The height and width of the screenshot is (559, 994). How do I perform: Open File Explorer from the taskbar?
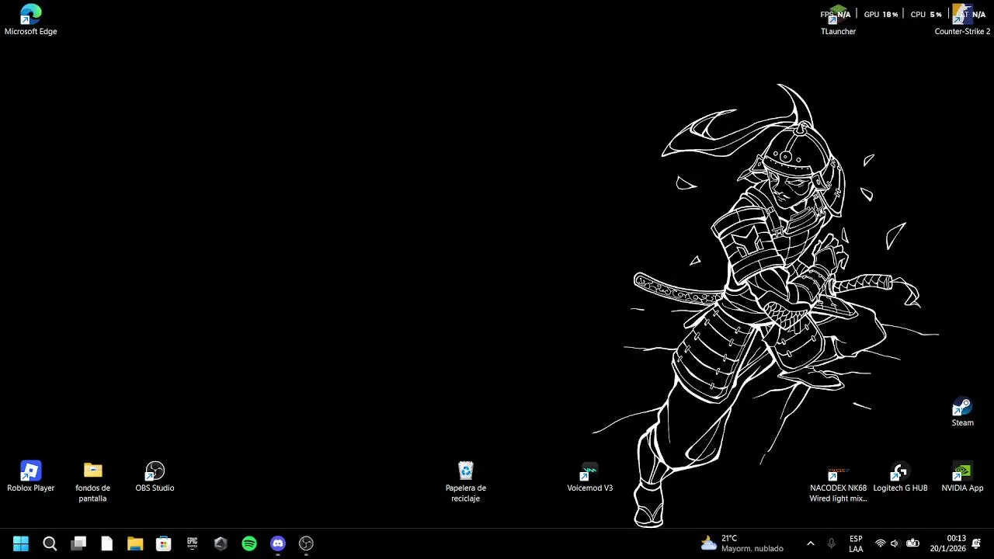(x=135, y=543)
